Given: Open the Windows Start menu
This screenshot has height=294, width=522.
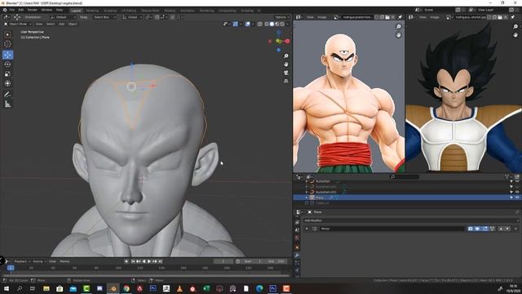Looking at the screenshot, I should 7,288.
